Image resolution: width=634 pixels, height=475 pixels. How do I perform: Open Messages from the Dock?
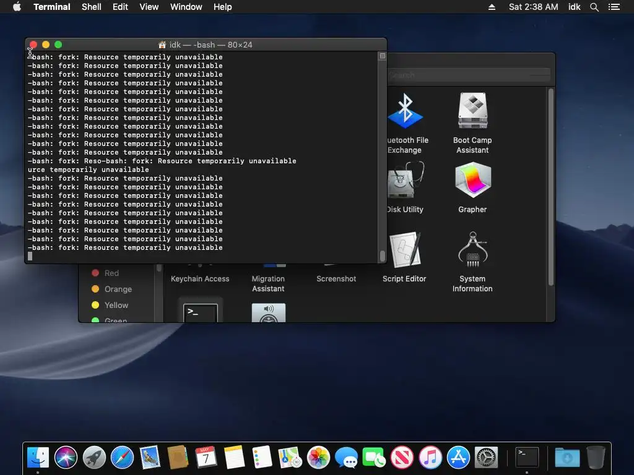coord(346,458)
